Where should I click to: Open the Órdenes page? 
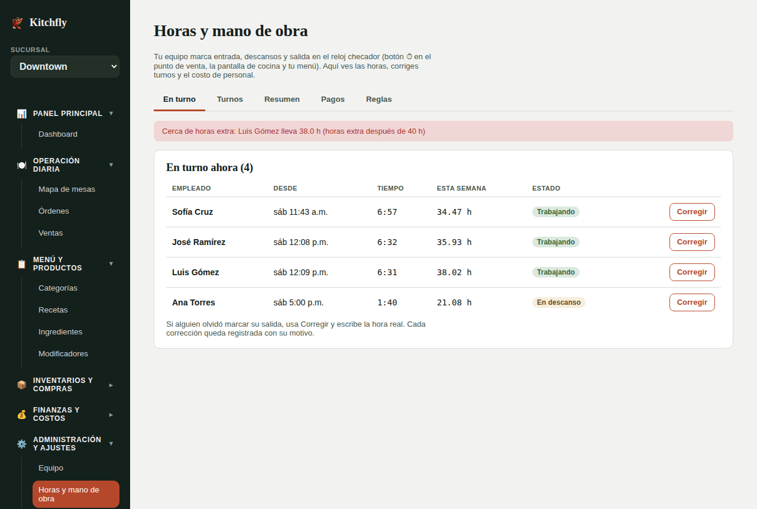[76, 211]
